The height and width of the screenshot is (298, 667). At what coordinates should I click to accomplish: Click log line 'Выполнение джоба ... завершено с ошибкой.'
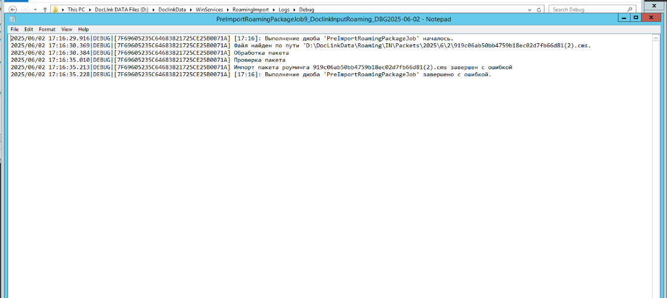tap(251, 74)
